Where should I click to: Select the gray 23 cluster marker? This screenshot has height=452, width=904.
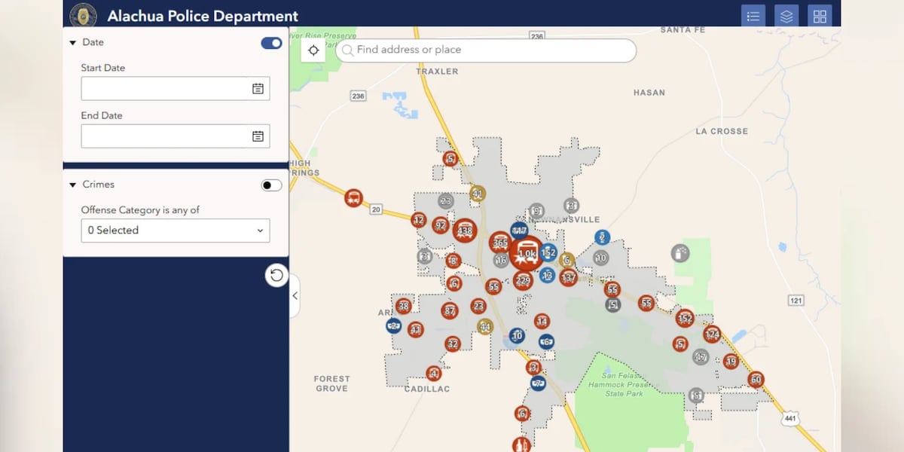(x=446, y=201)
